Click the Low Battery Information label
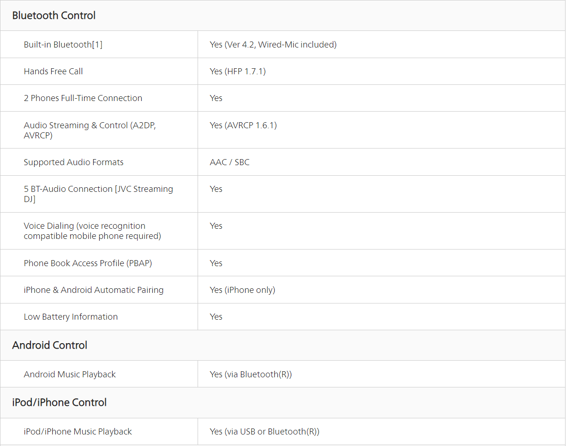566x446 pixels. 71,317
